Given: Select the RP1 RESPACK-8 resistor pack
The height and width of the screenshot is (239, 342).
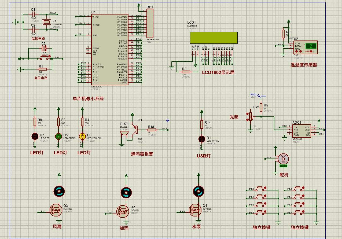Looking at the screenshot, I should tap(150, 23).
